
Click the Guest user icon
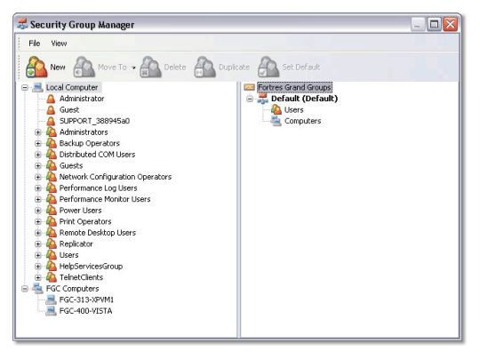coord(51,110)
